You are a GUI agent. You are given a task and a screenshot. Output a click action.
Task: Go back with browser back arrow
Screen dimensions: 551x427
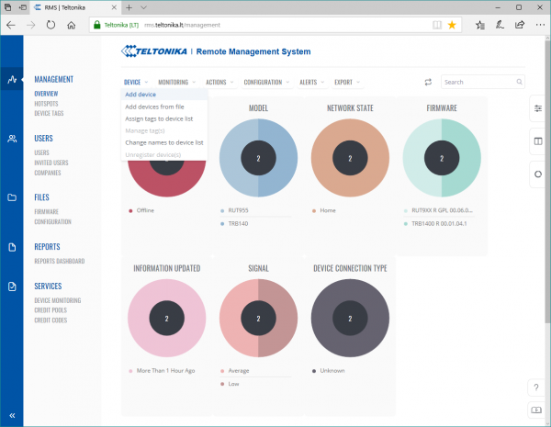pyautogui.click(x=11, y=25)
